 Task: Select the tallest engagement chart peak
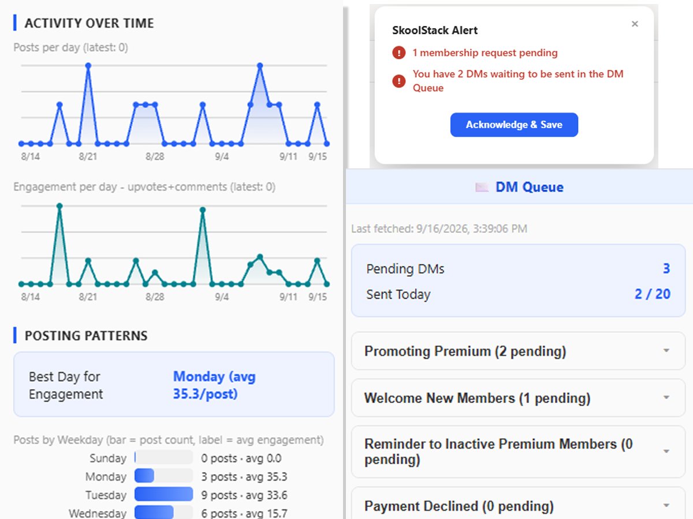pos(59,205)
